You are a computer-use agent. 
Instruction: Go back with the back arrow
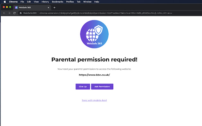click(x=4, y=13)
